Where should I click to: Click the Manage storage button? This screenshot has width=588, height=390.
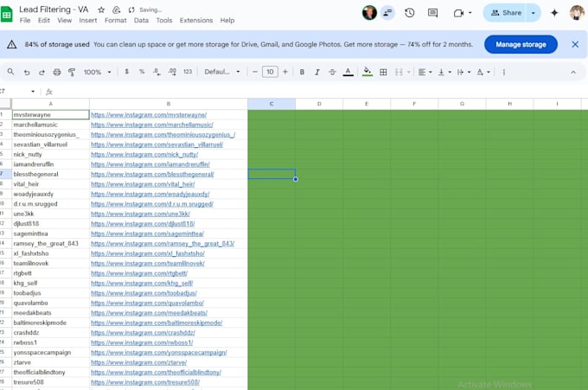pyautogui.click(x=521, y=44)
